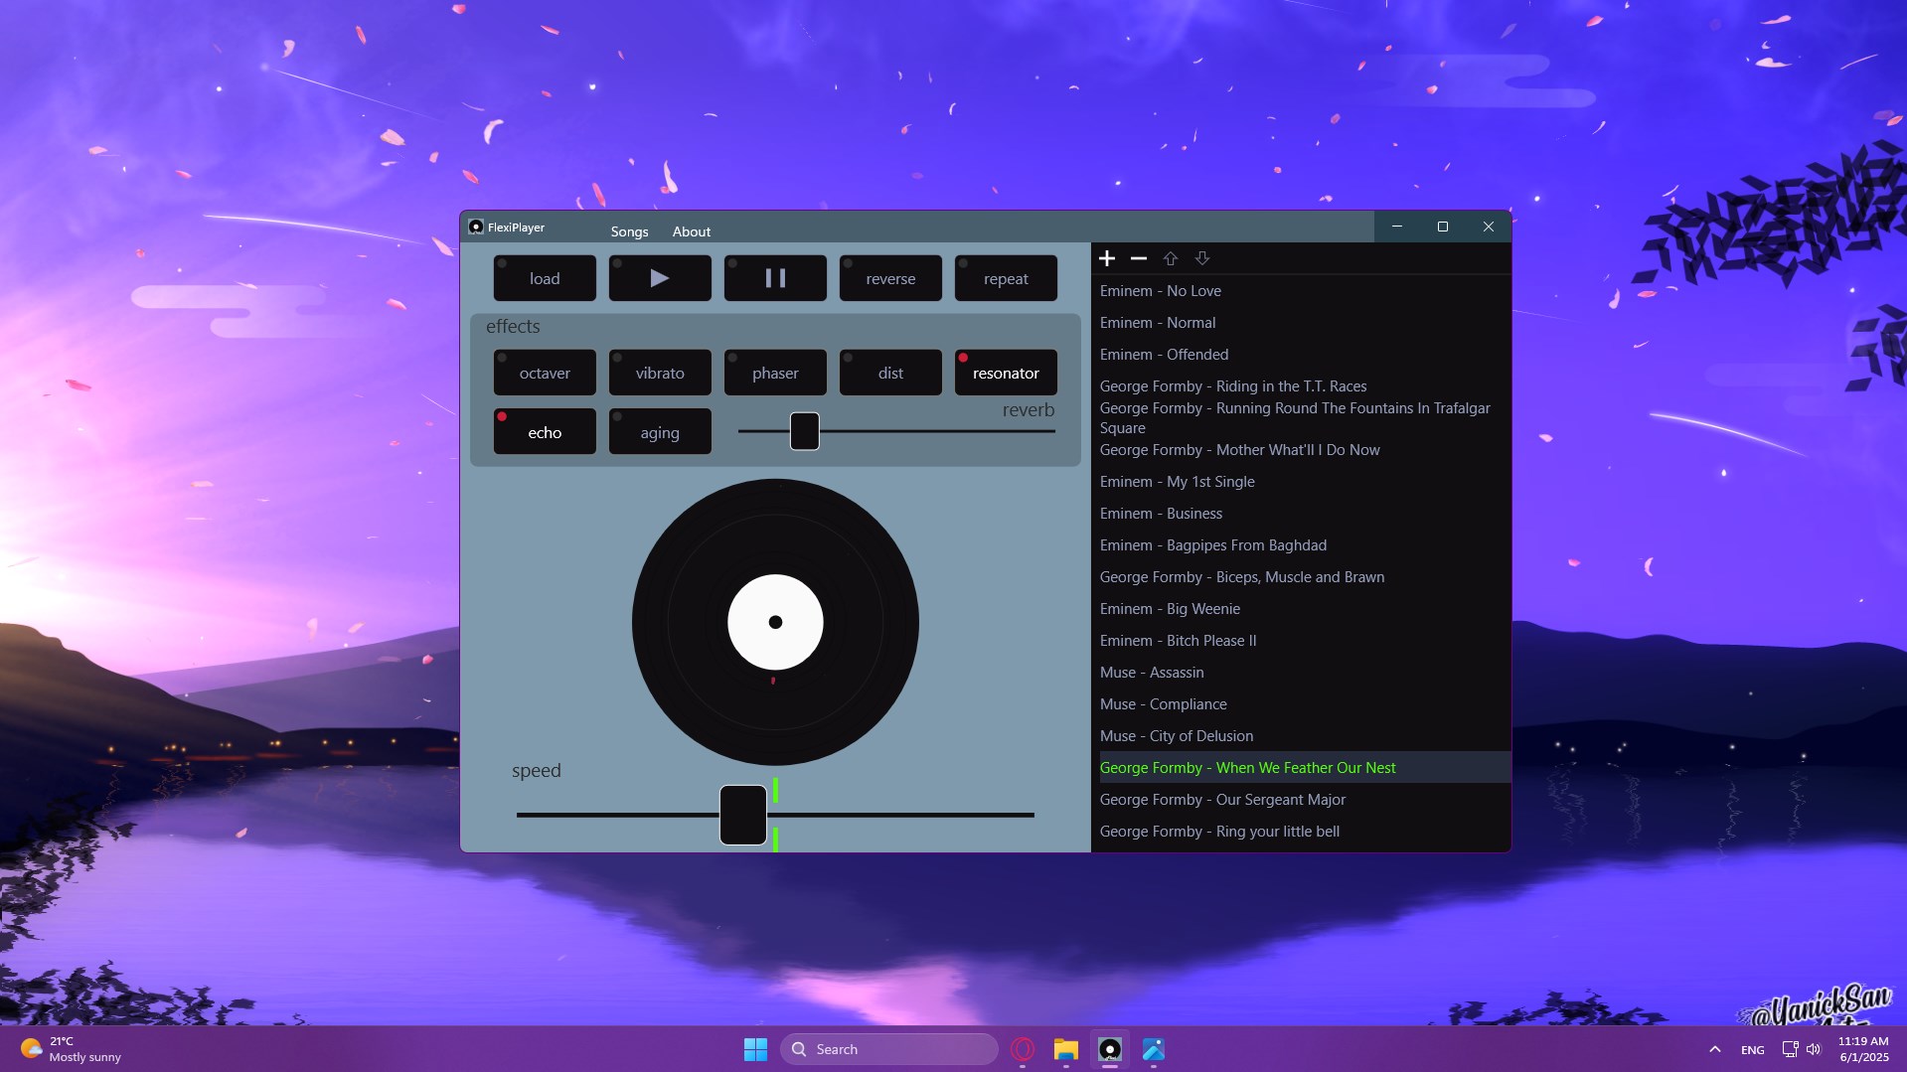The width and height of the screenshot is (1907, 1072).
Task: Click the red recording app icon in taskbar
Action: point(1022,1048)
